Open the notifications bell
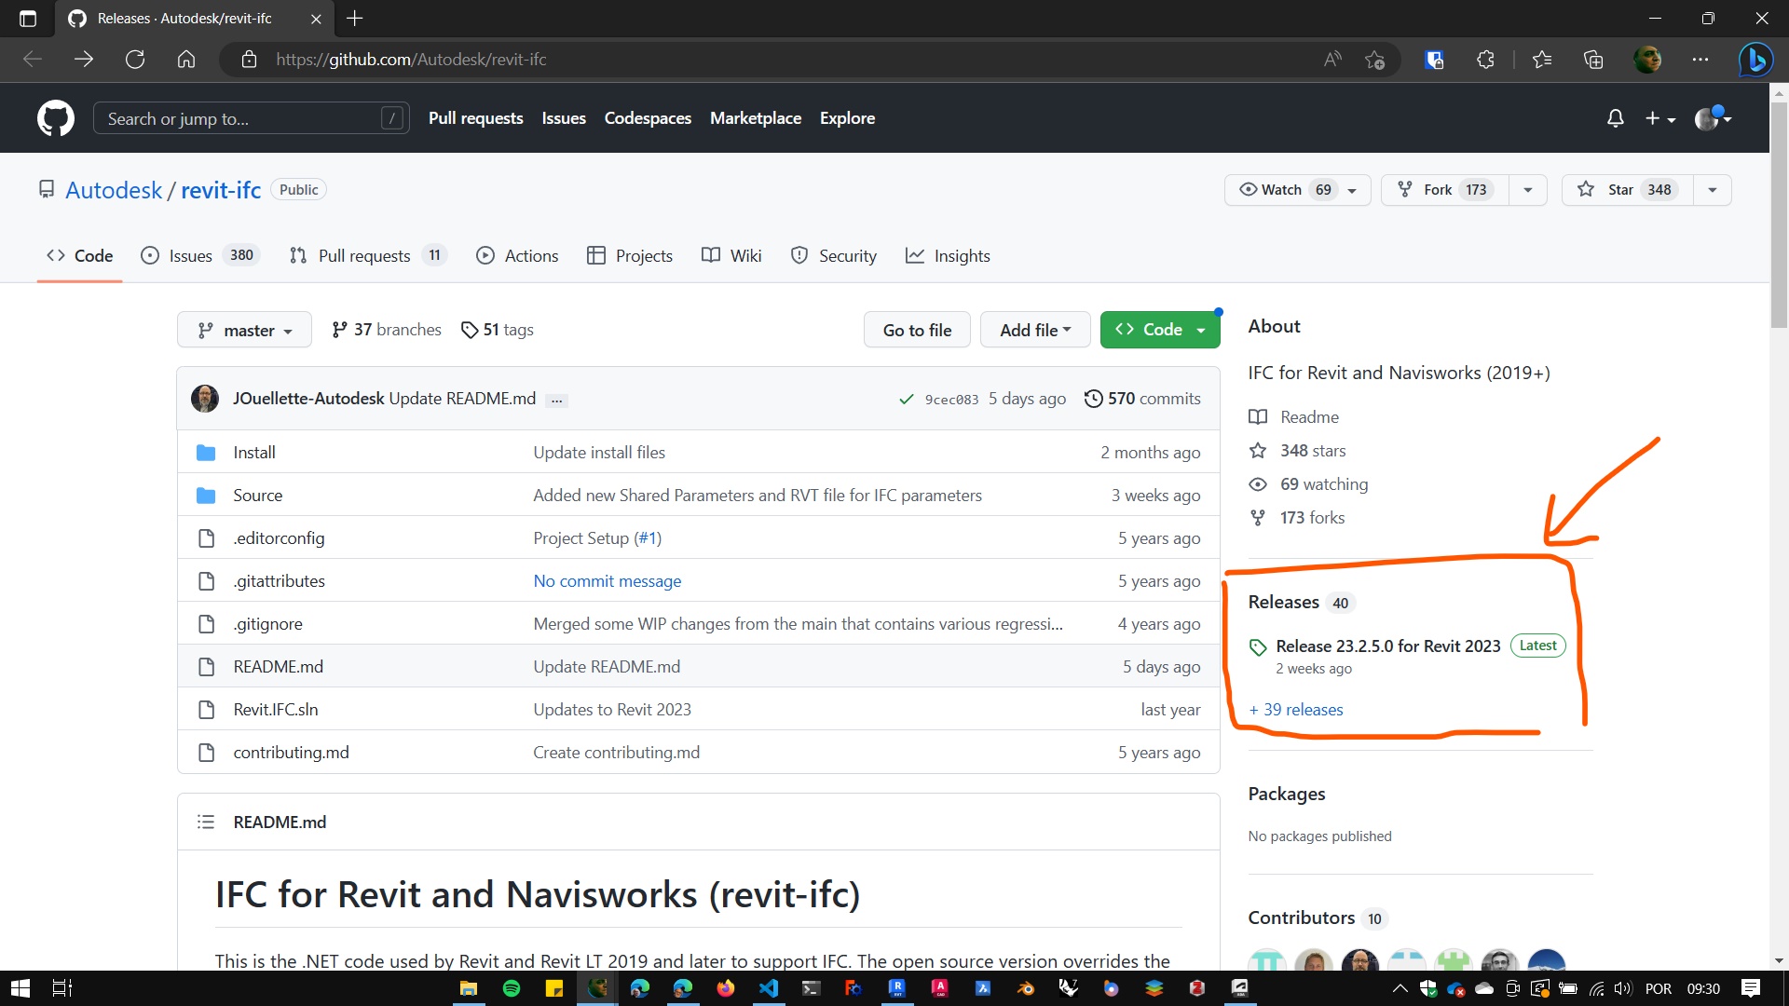Viewport: 1789px width, 1006px height. click(1615, 118)
